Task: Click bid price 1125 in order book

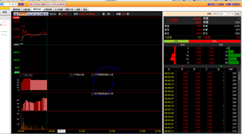Action: coord(199,48)
